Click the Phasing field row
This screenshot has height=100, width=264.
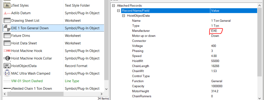coord(138,51)
